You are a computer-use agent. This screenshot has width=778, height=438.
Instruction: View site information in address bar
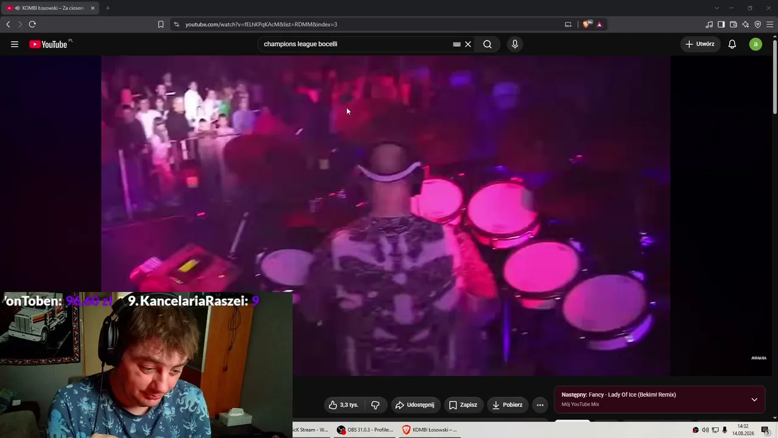click(x=176, y=24)
